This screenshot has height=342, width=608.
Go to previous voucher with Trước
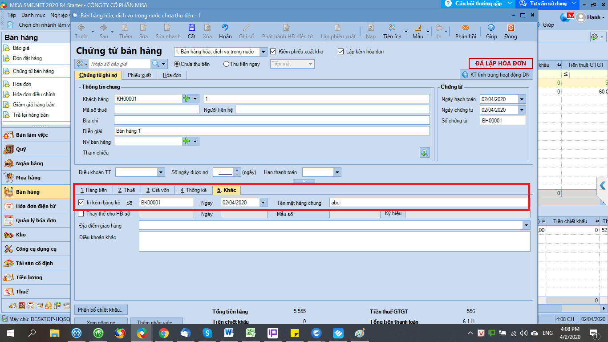(81, 31)
